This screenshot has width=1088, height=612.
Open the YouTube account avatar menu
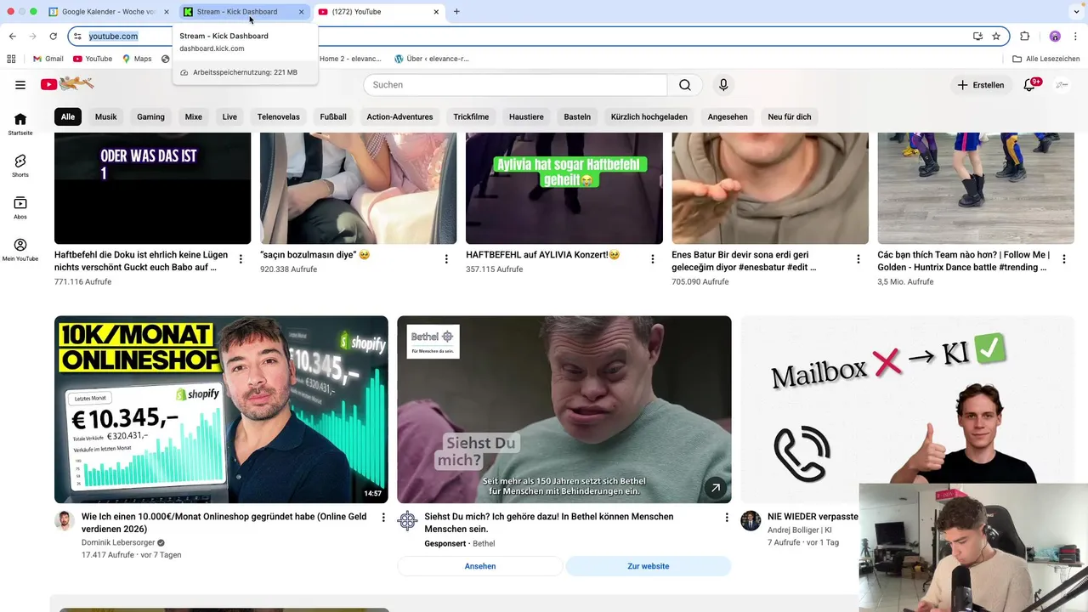tap(1062, 85)
